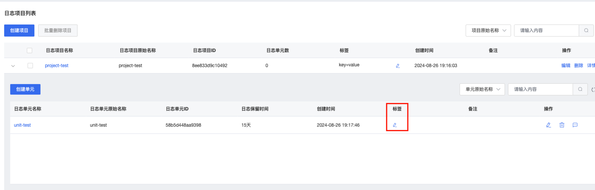Click the 批量删除项目 button

[x=58, y=31]
